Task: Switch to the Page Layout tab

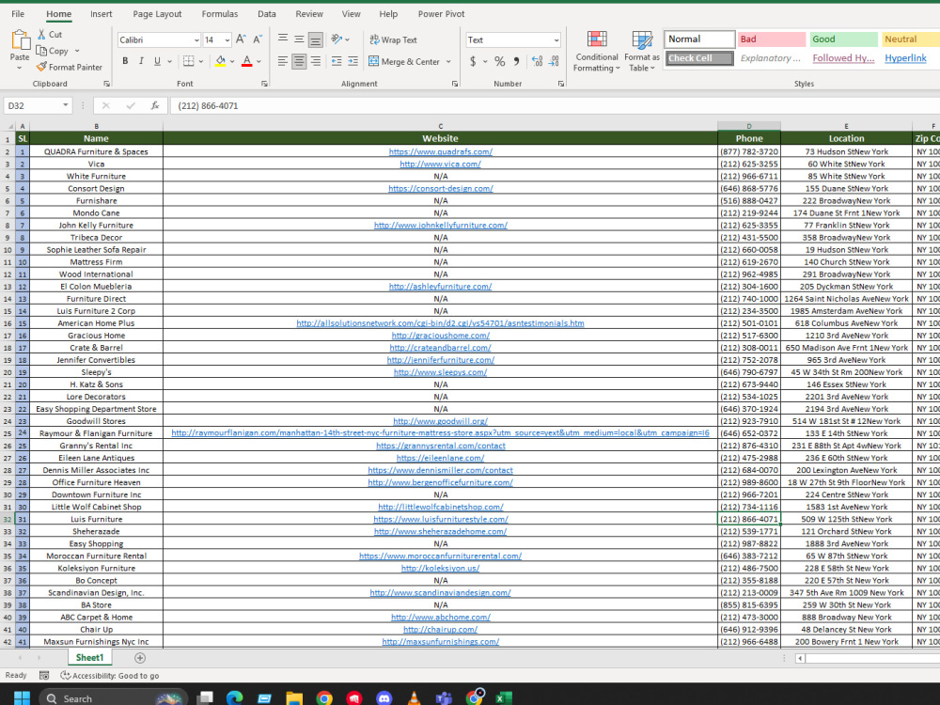Action: point(157,14)
